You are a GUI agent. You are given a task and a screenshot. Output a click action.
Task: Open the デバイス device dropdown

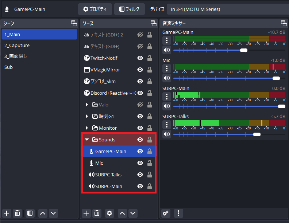click(228, 9)
